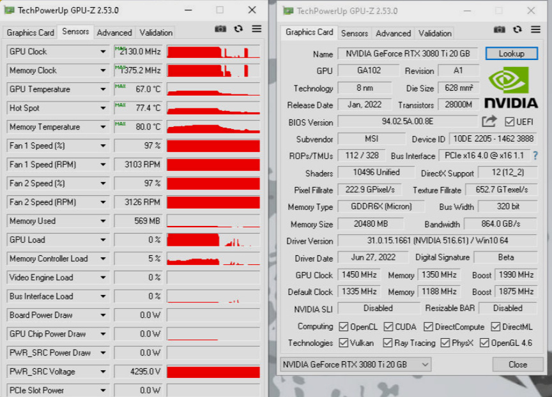
Task: Switch to Sensors tab in right window
Action: (354, 33)
